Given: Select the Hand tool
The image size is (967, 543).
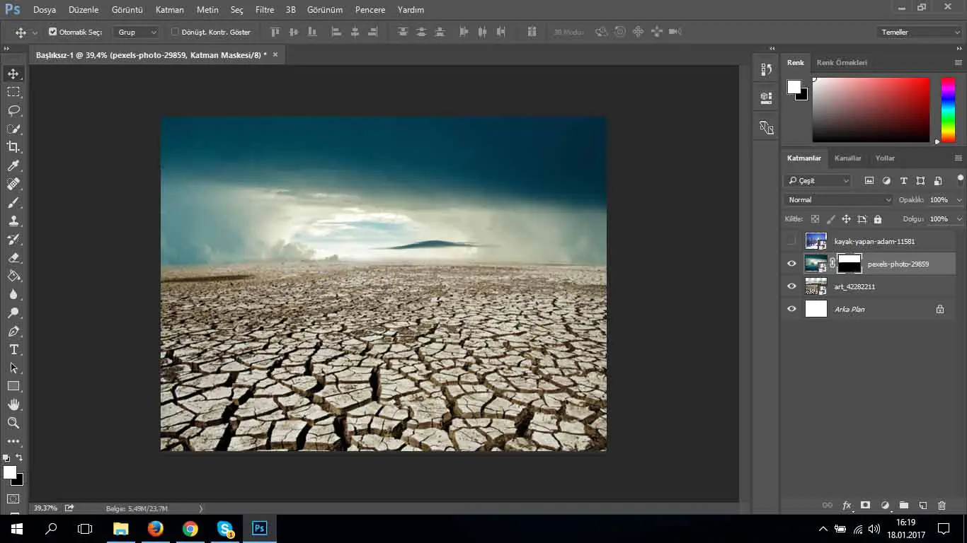Looking at the screenshot, I should (13, 404).
